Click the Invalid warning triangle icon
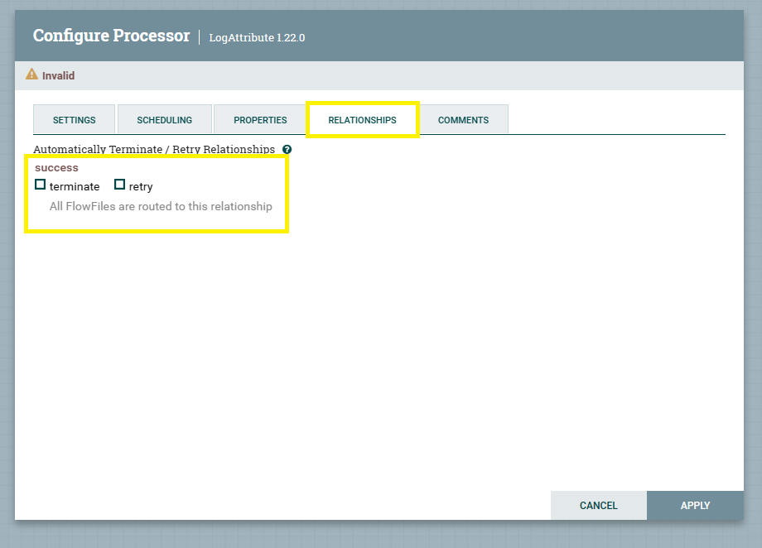Viewport: 762px width, 548px height. click(x=31, y=75)
